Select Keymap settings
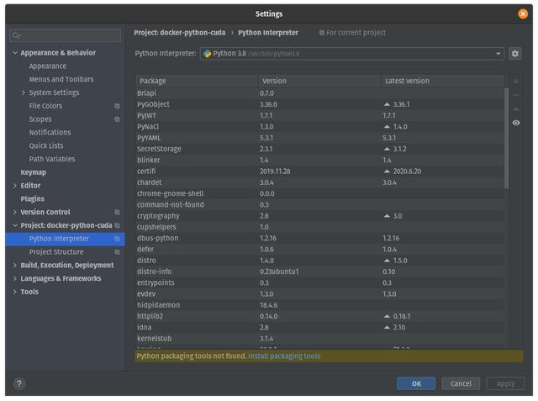 coord(33,172)
